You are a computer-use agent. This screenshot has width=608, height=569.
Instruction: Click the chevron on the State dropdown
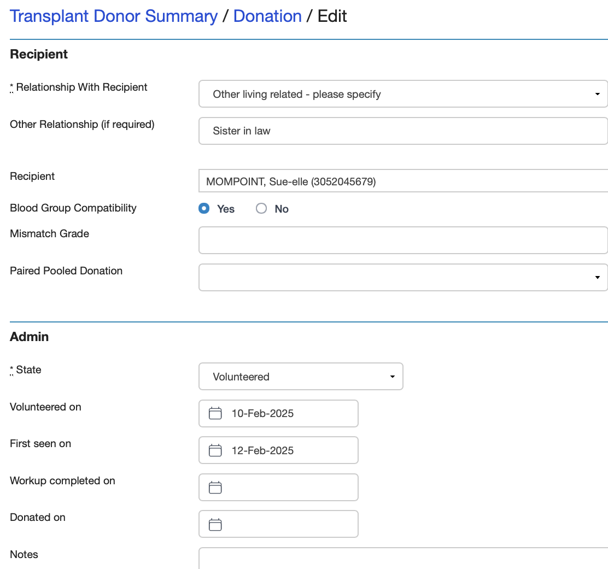391,376
